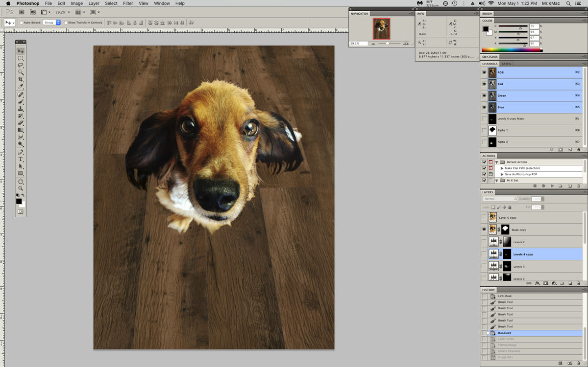Check Show Transform Controls
This screenshot has width=588, height=367.
[66, 23]
